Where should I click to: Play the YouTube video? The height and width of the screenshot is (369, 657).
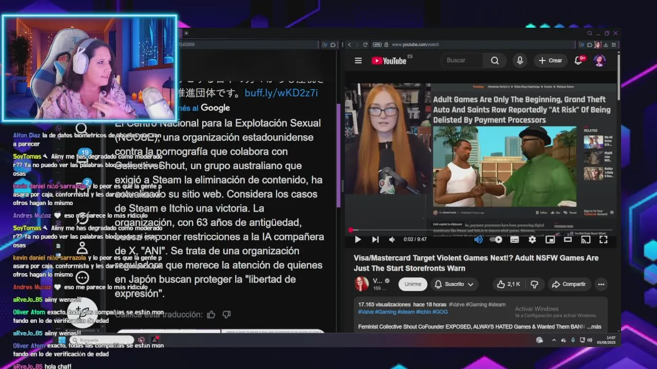pyautogui.click(x=358, y=239)
